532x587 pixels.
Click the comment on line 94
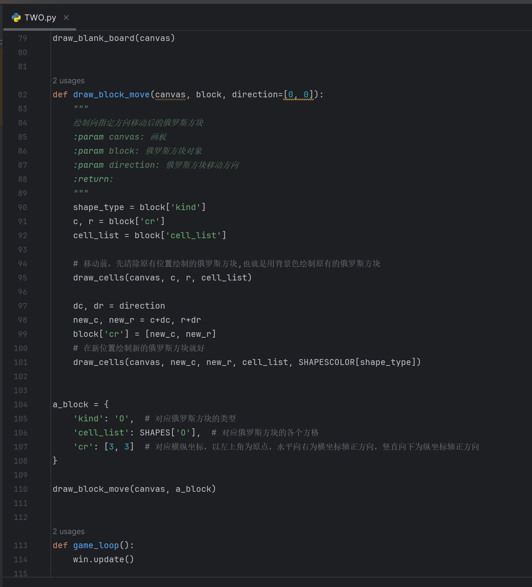[227, 263]
